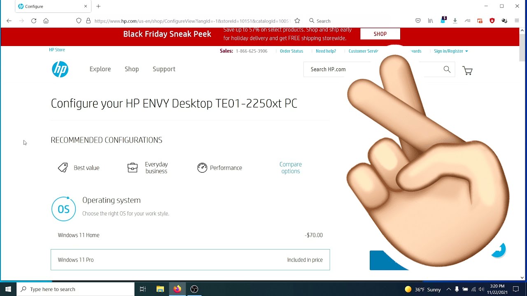Open File Explorer from taskbar
The height and width of the screenshot is (296, 527).
pos(160,289)
